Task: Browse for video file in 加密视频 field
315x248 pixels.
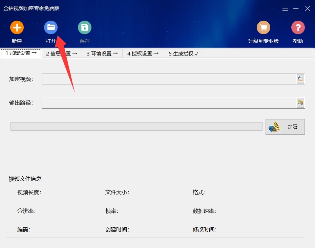Action: [x=300, y=79]
